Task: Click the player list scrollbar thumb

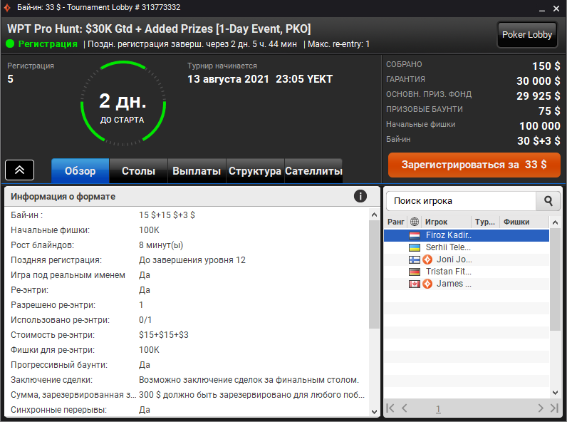Action: tap(555, 279)
